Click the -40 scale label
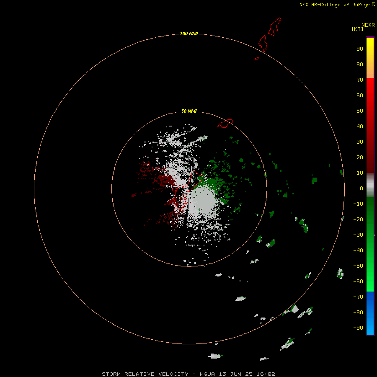 click(358, 250)
